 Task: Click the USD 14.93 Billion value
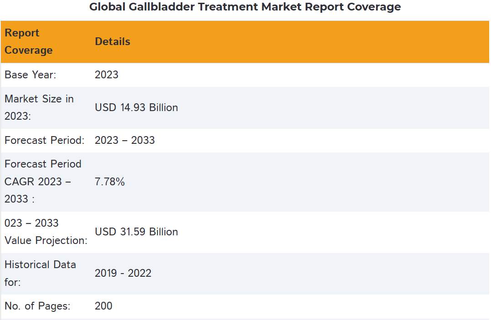coord(136,107)
